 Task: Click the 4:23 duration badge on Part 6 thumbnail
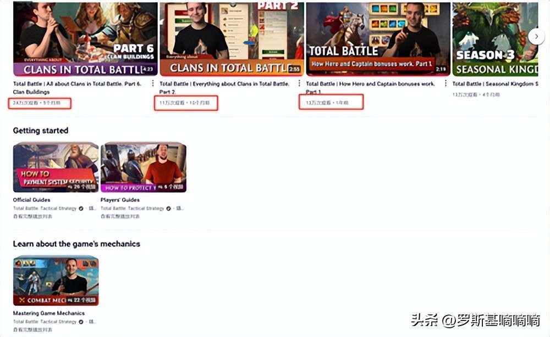(x=147, y=70)
